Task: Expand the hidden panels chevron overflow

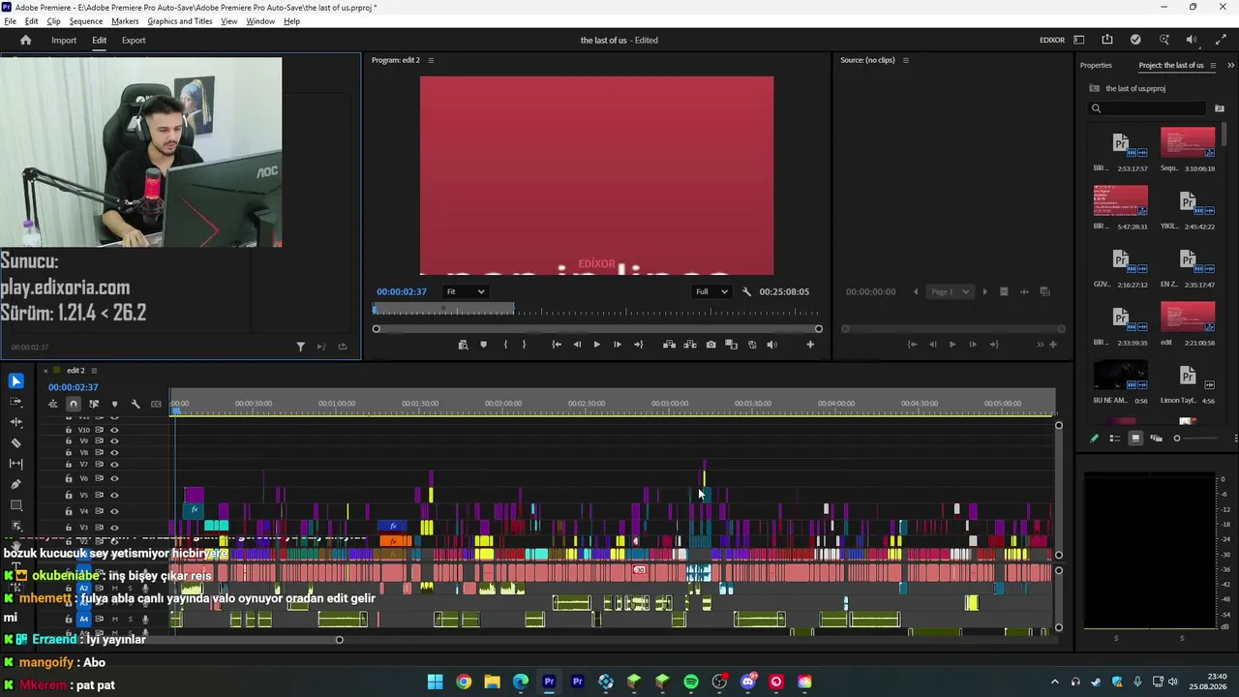Action: [1230, 66]
